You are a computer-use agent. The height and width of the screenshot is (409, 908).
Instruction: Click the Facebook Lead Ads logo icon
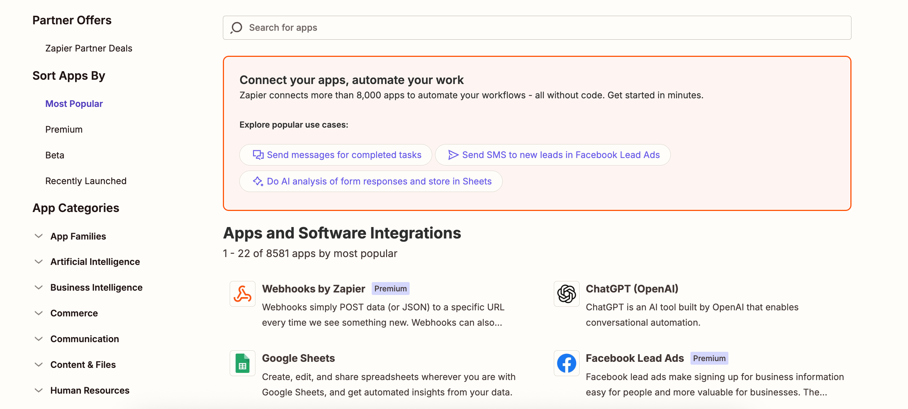567,363
